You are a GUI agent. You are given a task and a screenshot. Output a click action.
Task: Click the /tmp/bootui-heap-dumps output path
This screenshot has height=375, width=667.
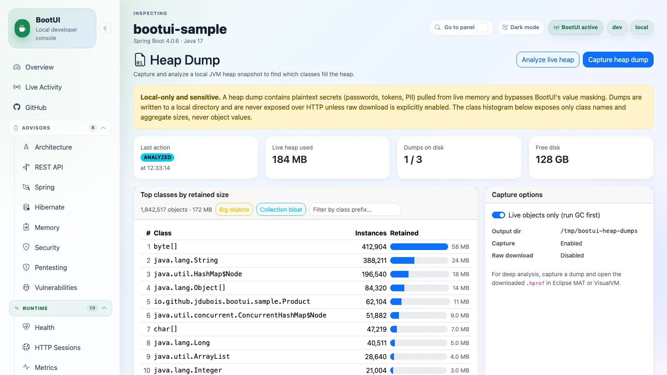(x=599, y=231)
